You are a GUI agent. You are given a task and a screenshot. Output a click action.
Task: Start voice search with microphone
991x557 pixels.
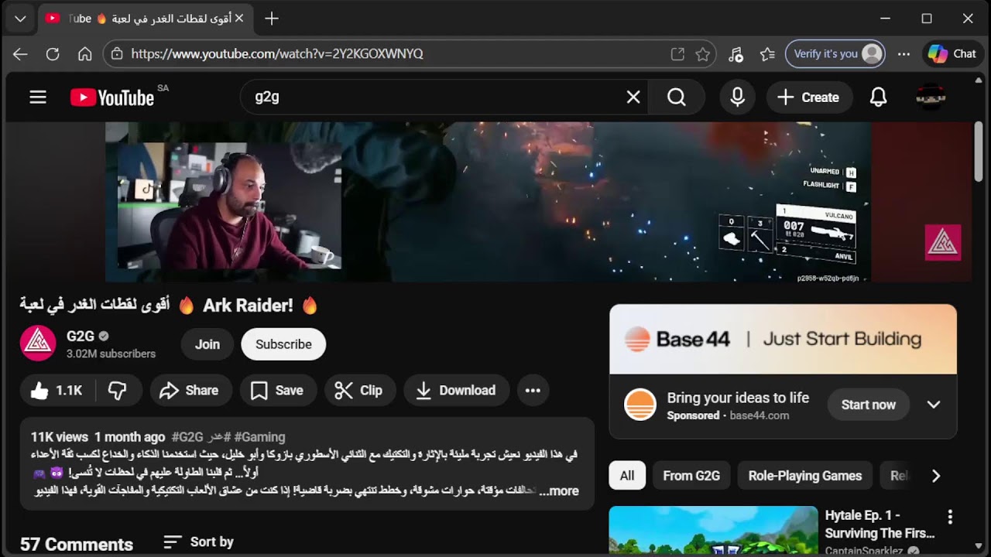point(737,97)
